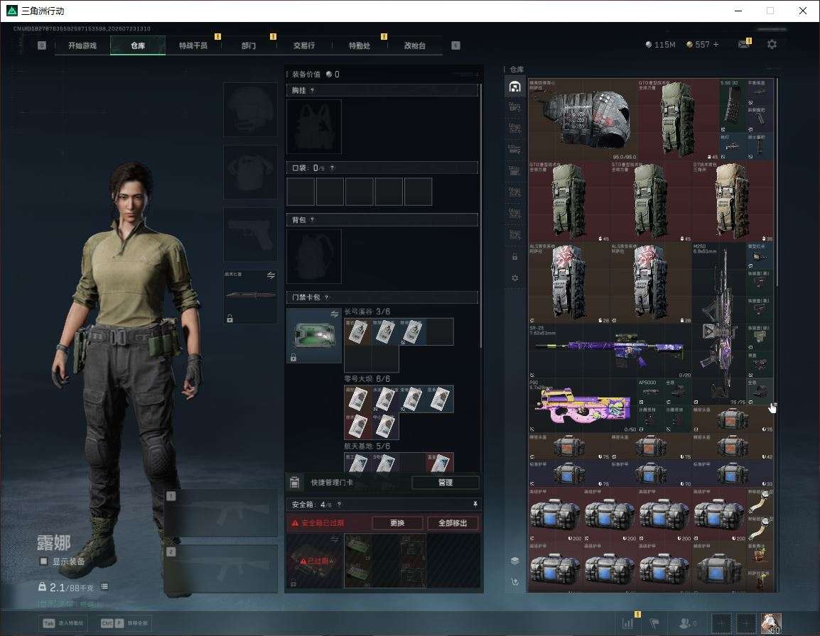Toggle the swap arrows on keycard case
Image resolution: width=820 pixels, height=636 pixels.
(334, 314)
